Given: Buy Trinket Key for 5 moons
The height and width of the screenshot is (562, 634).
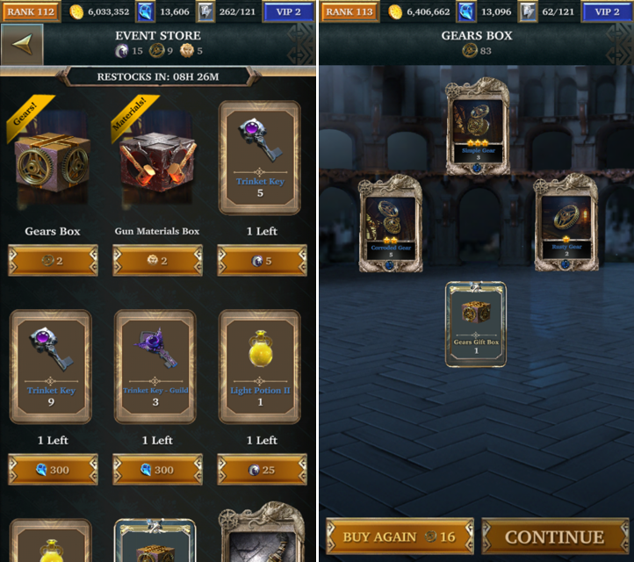Looking at the screenshot, I should (x=262, y=261).
